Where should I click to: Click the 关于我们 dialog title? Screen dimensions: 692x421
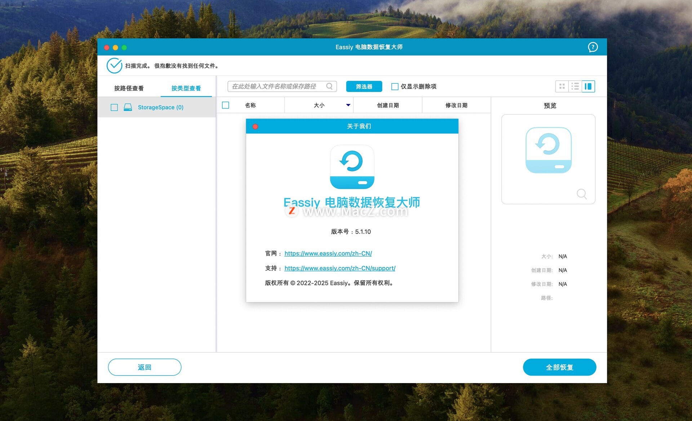pyautogui.click(x=359, y=126)
